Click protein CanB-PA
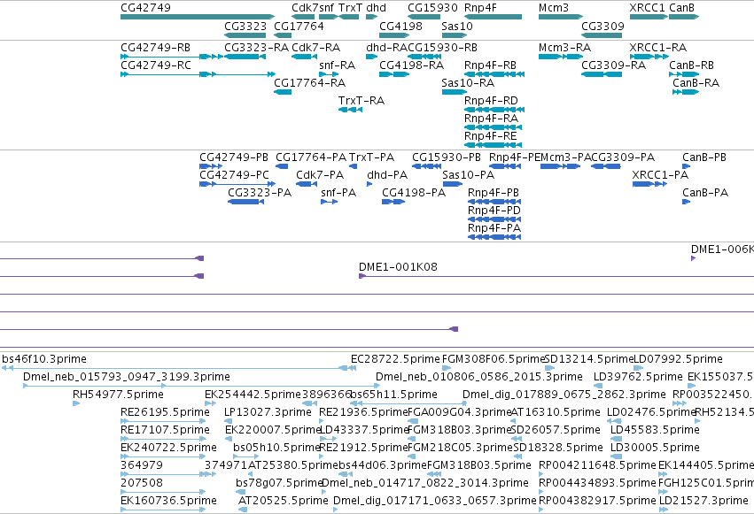 (x=686, y=202)
